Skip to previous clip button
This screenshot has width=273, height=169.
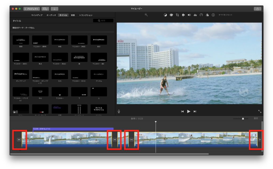click(x=182, y=112)
